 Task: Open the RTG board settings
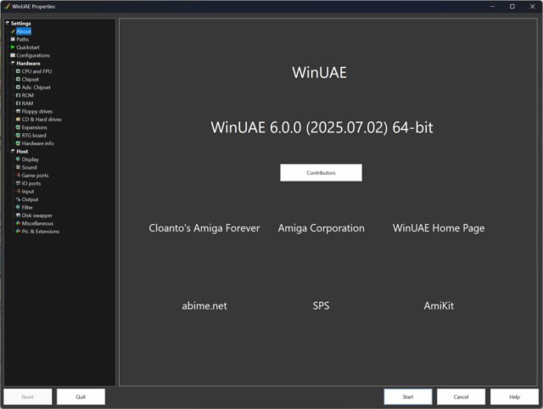pos(34,136)
